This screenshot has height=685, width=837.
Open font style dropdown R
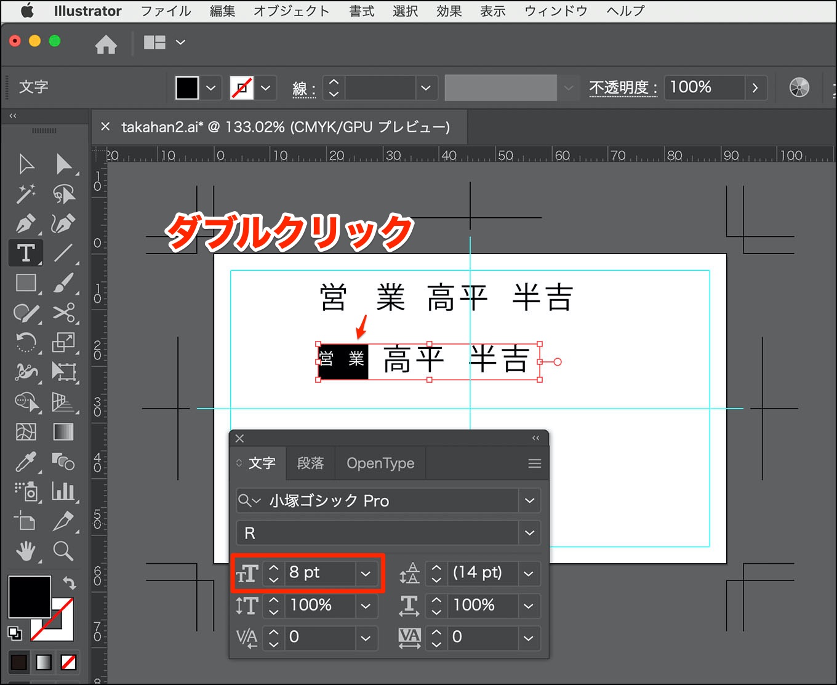529,533
